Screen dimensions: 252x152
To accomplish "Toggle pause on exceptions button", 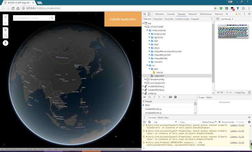I will coord(175,97).
